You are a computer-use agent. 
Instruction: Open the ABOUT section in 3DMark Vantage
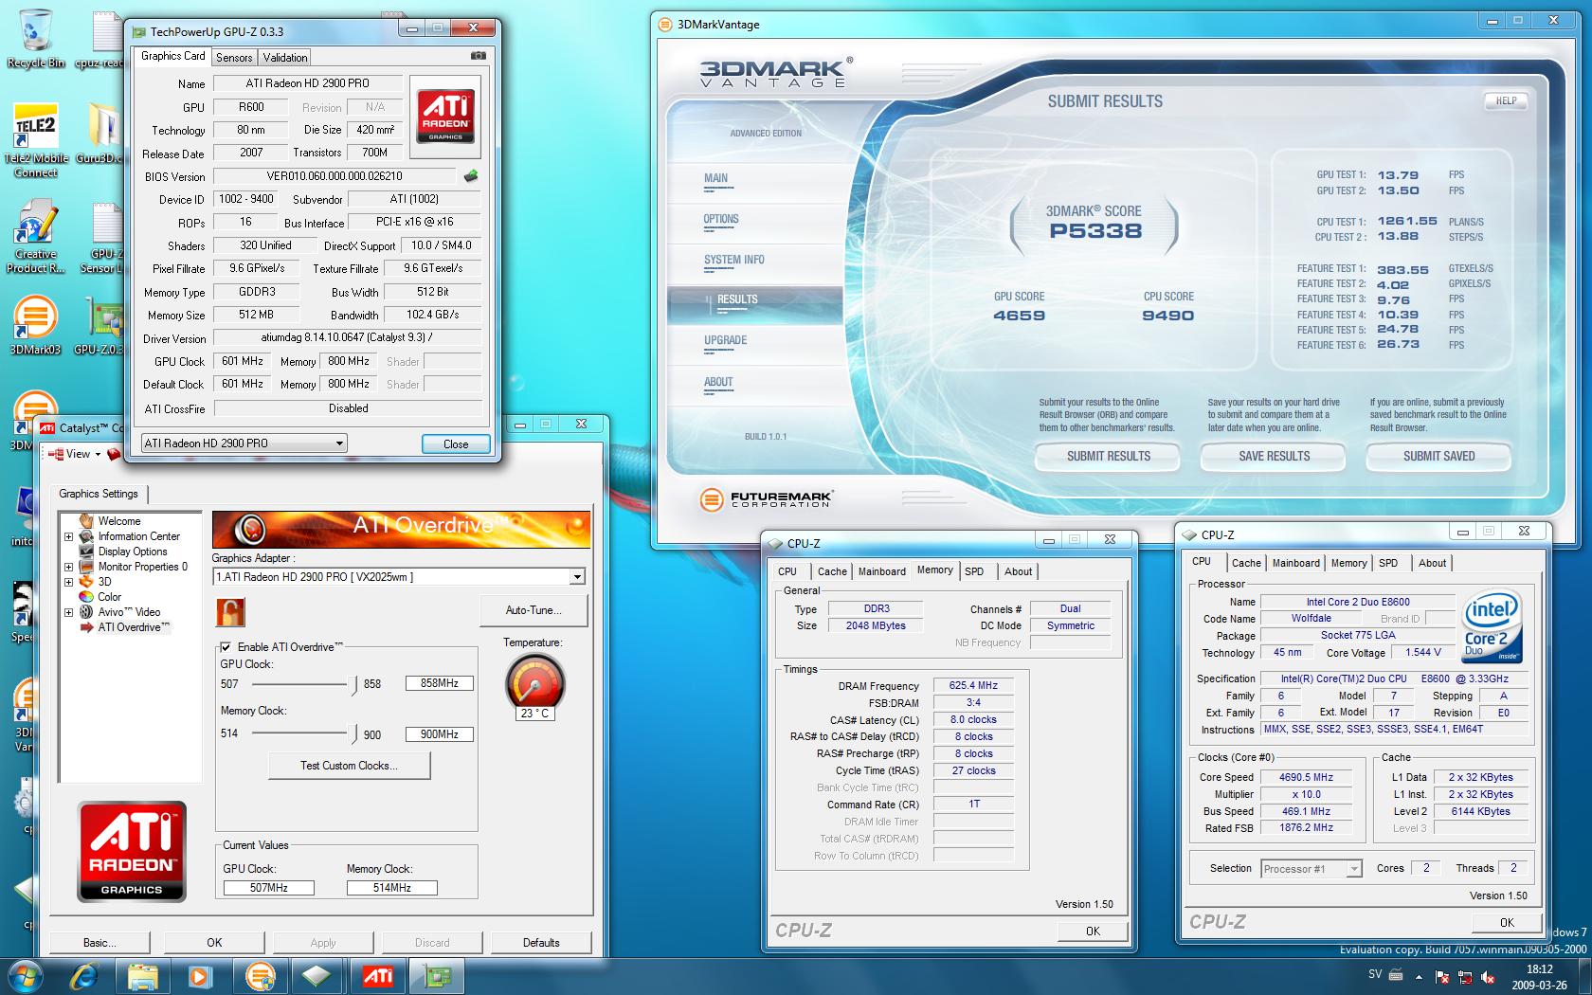[718, 383]
